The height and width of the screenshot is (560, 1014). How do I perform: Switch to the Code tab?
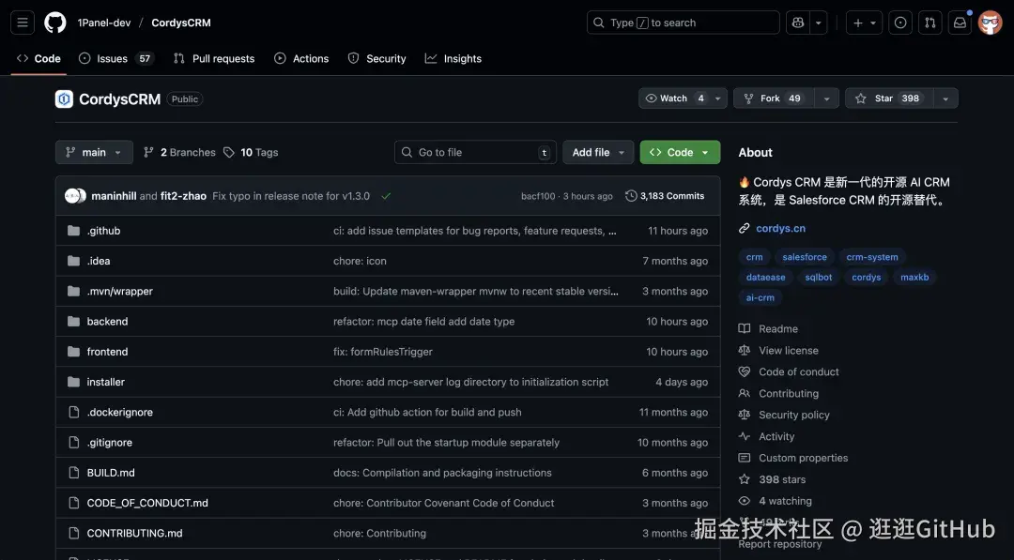(x=38, y=58)
